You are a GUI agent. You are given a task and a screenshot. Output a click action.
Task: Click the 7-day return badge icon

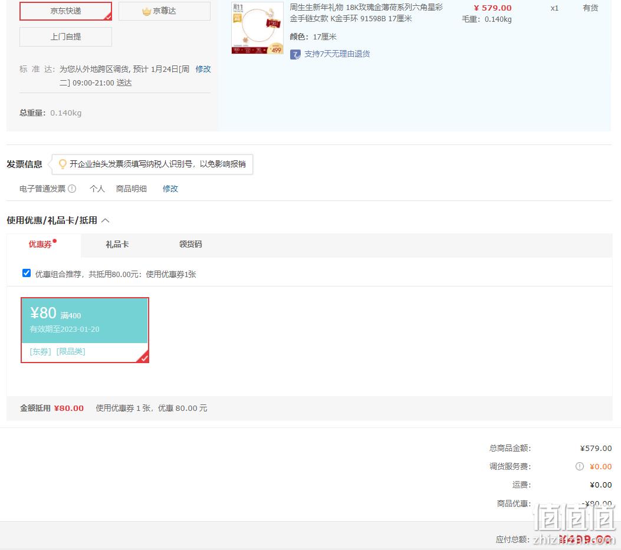pos(295,54)
